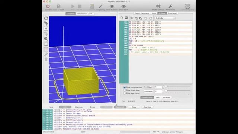Click the Kill Job stop icon
The width and height of the screenshot is (238, 134).
(x=80, y=6)
